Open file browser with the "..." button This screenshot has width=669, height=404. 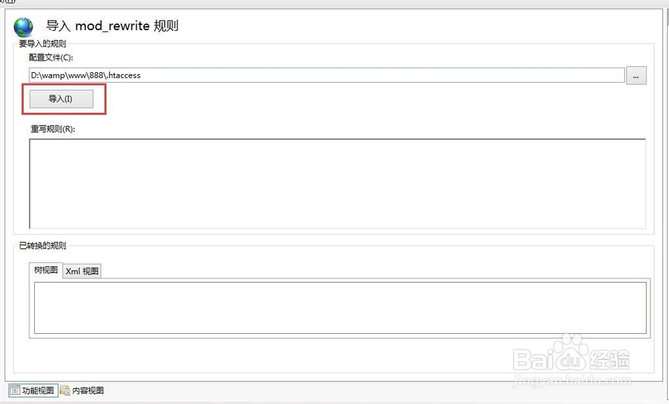(x=636, y=75)
